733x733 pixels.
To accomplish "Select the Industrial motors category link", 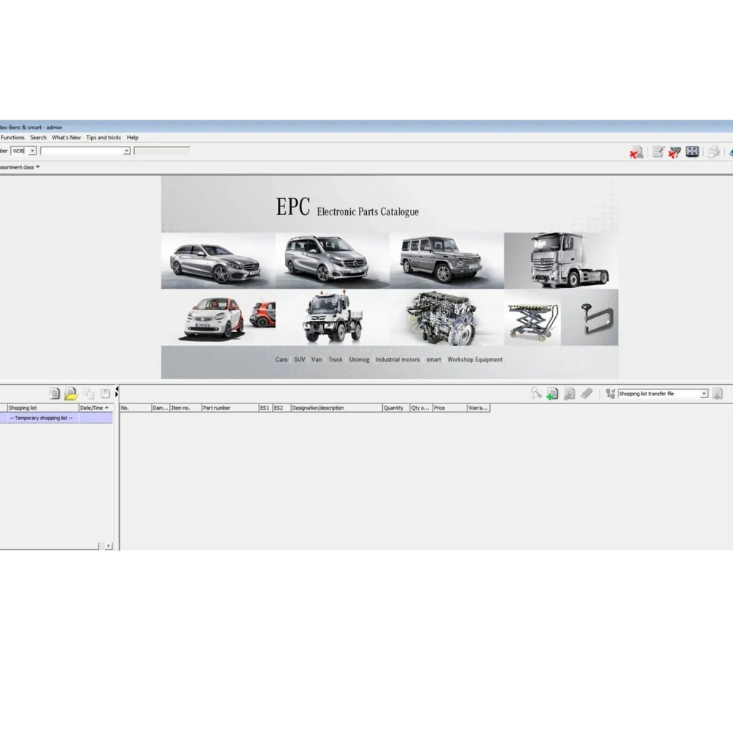I will [397, 360].
